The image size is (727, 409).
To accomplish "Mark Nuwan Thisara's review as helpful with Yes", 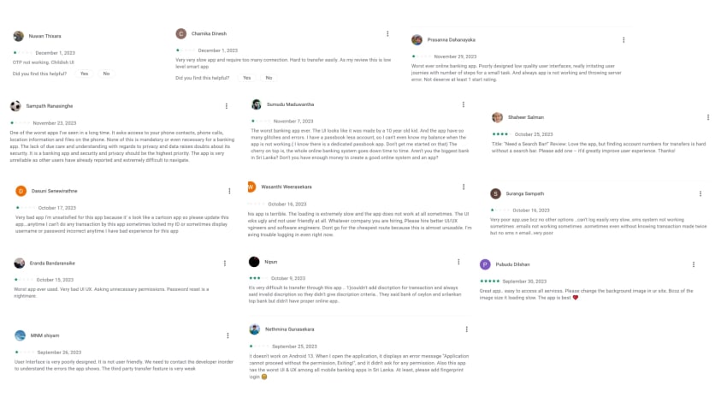I will coord(84,74).
